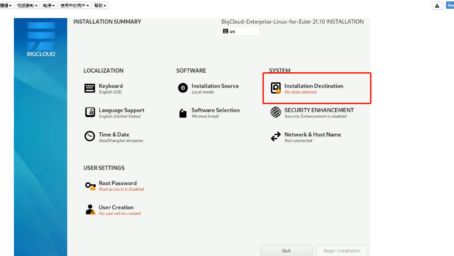Open the Keyboard layout settings icon
Viewport: 454px width, 256px height.
tap(90, 88)
